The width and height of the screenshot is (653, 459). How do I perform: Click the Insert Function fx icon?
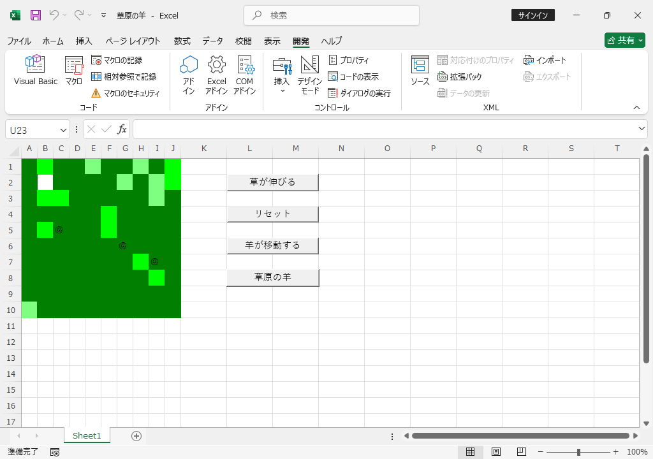tap(122, 129)
